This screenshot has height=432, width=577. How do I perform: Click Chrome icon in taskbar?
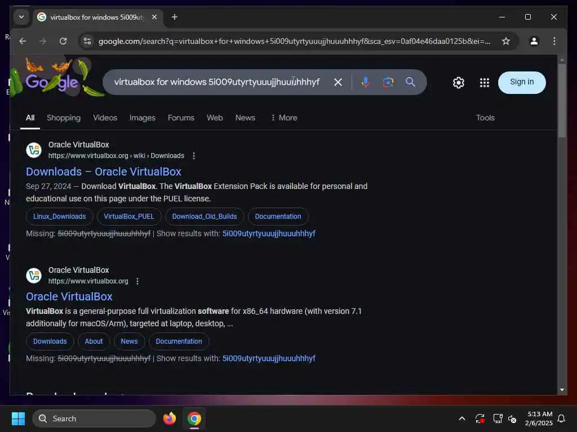coord(194,418)
